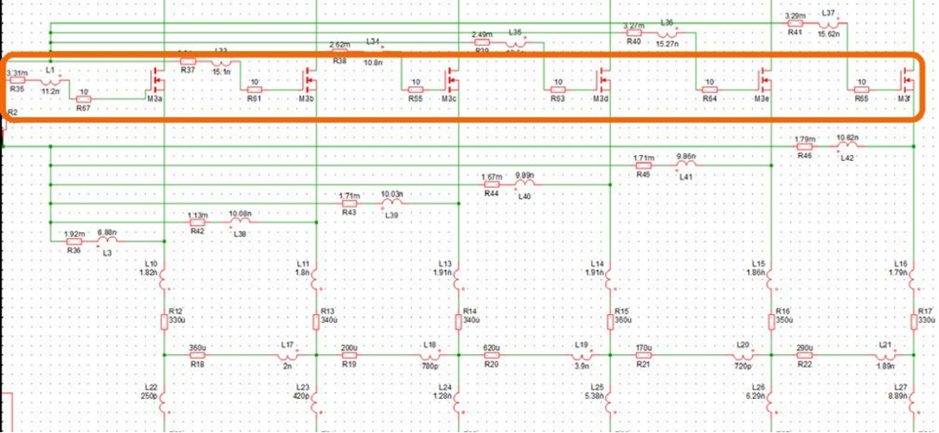Select vertical resistor R13 symbol

pyautogui.click(x=315, y=323)
